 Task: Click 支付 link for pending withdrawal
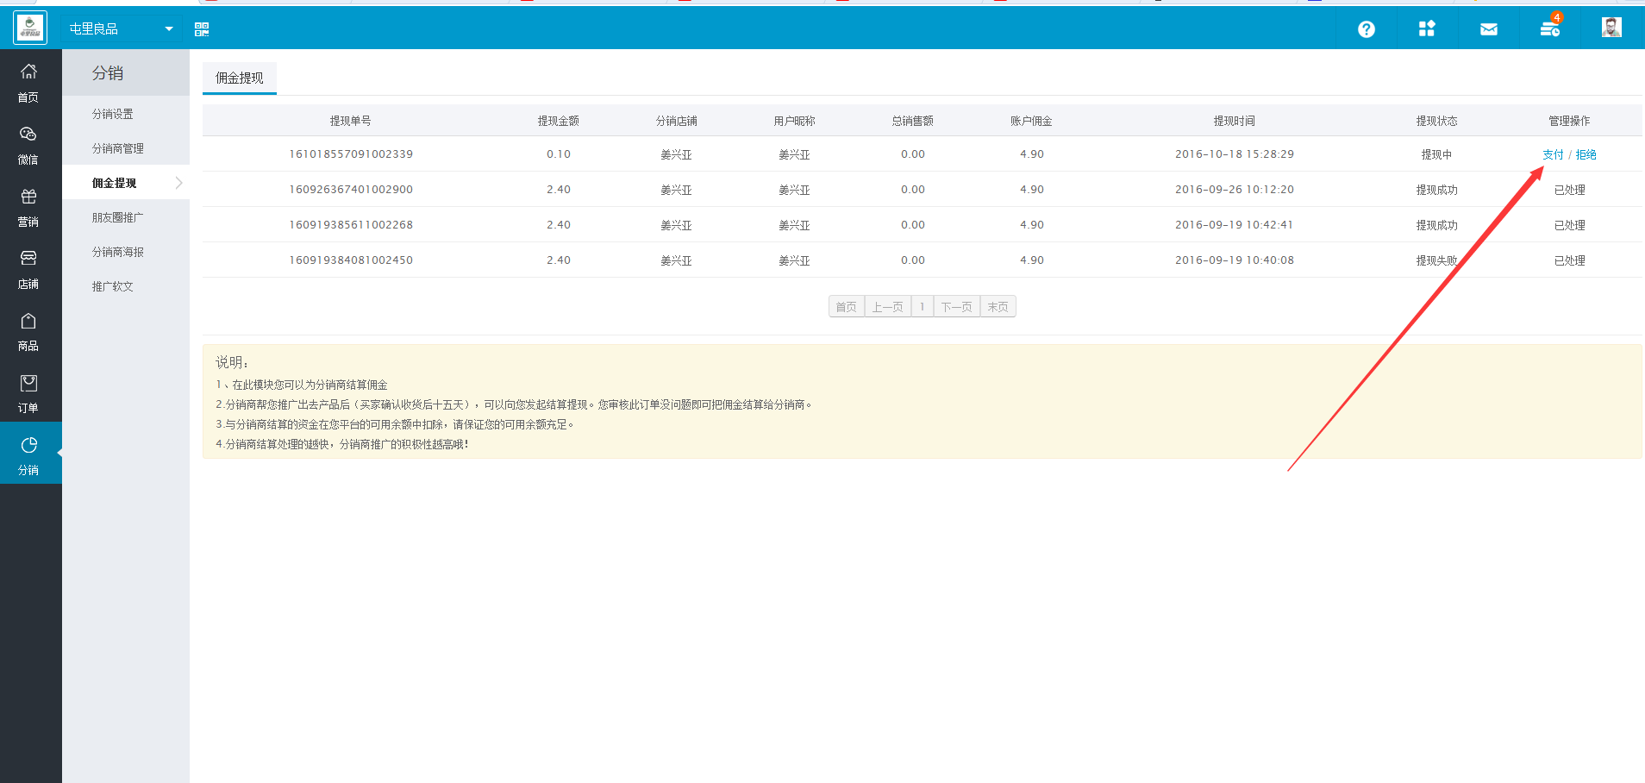coord(1553,154)
